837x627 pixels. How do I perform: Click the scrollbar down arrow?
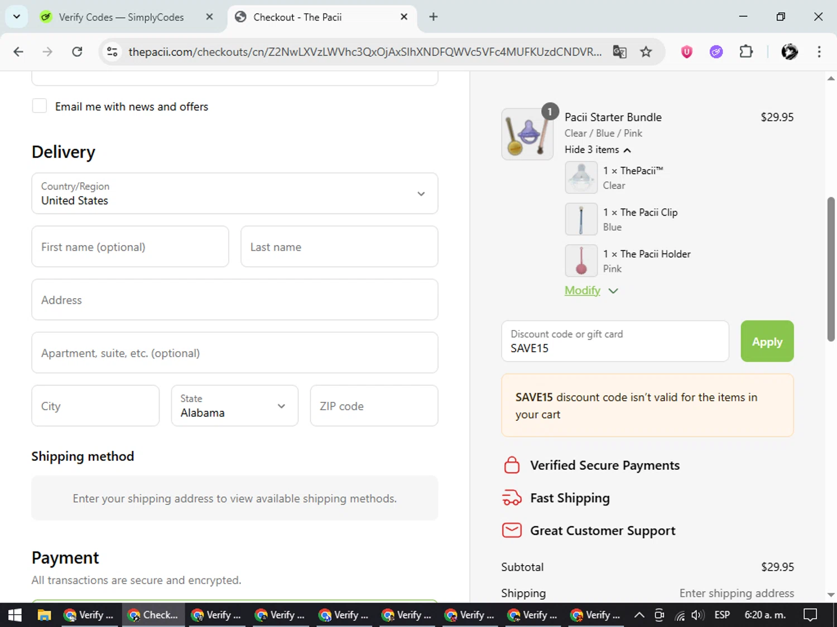(x=831, y=595)
